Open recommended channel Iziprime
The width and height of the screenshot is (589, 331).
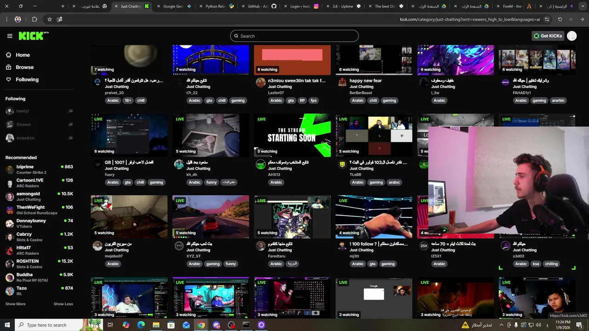tap(39, 169)
